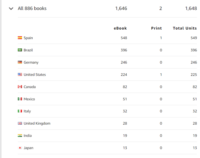Image resolution: width=200 pixels, height=158 pixels.
Task: Click Brazil's 396 eBook value
Action: pyautogui.click(x=124, y=50)
